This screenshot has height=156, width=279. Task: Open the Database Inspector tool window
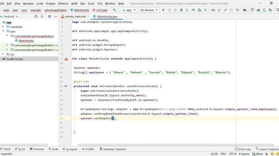113,149
